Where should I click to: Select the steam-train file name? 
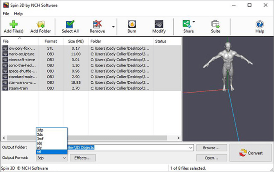pyautogui.click(x=18, y=88)
